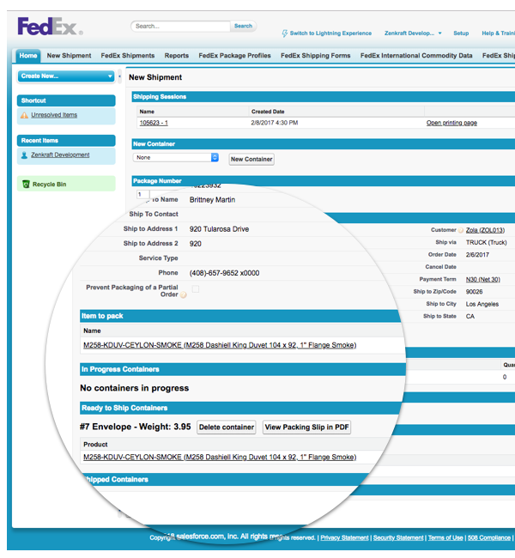Open the Recycle Bin link

tap(50, 185)
